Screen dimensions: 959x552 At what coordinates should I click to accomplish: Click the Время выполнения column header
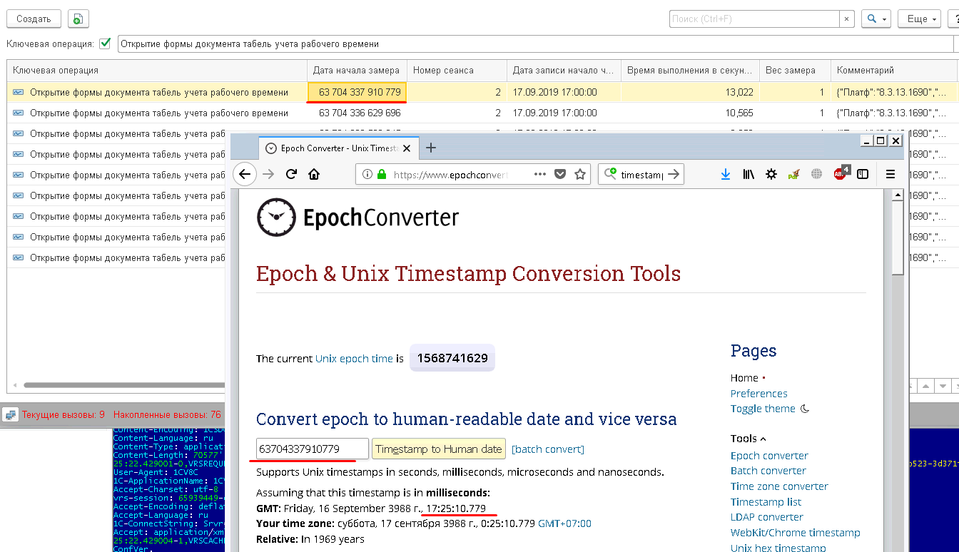[x=690, y=71]
